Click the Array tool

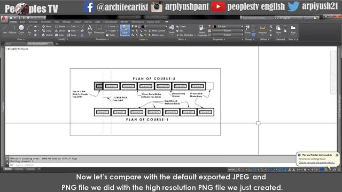[x=72, y=35]
